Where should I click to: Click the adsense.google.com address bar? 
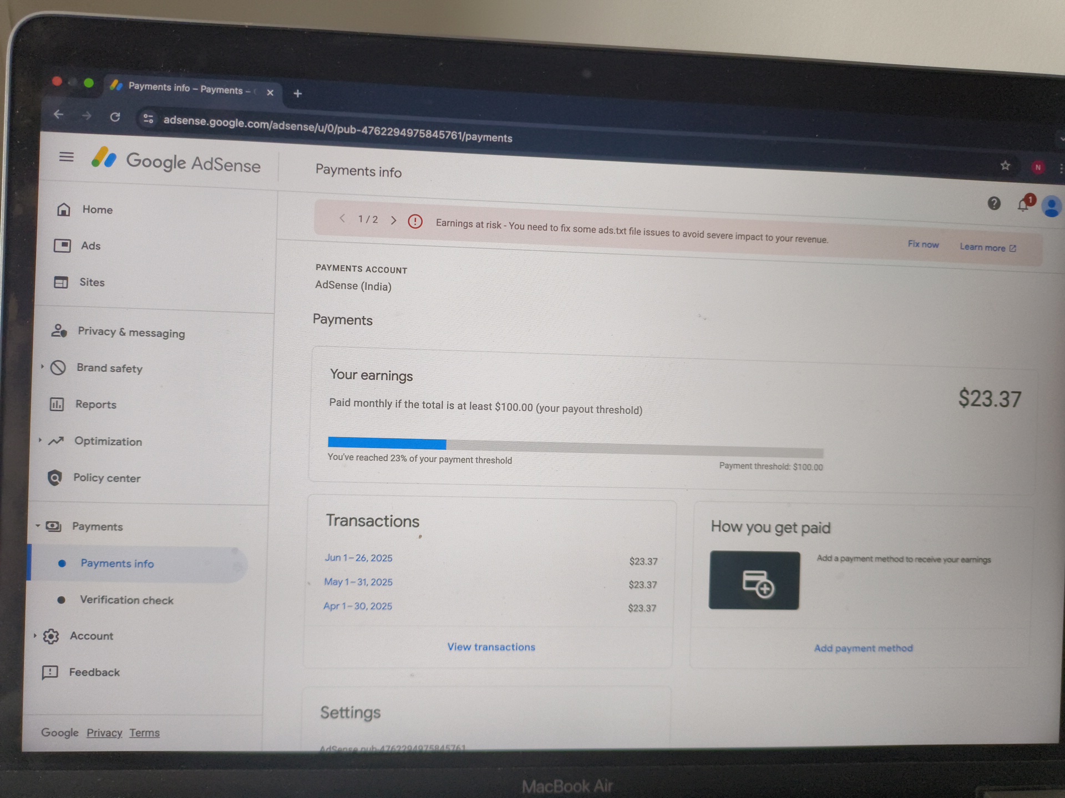click(x=337, y=129)
